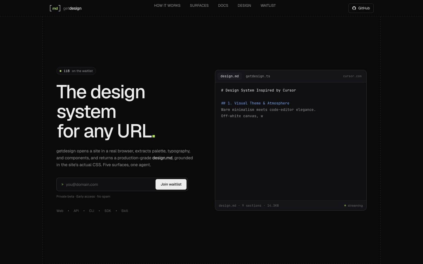The width and height of the screenshot is (423, 264).
Task: Go to the SURFACES nav item
Action: click(x=199, y=6)
